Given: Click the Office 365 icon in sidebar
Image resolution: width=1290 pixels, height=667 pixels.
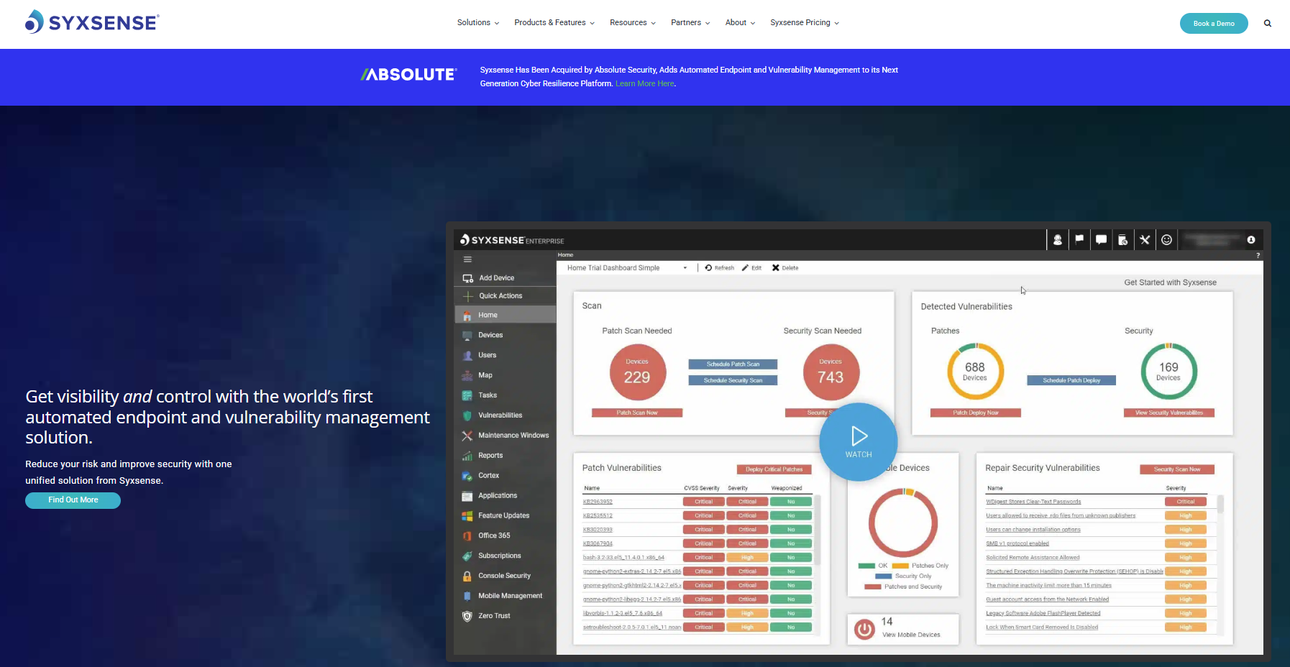Looking at the screenshot, I should (467, 535).
